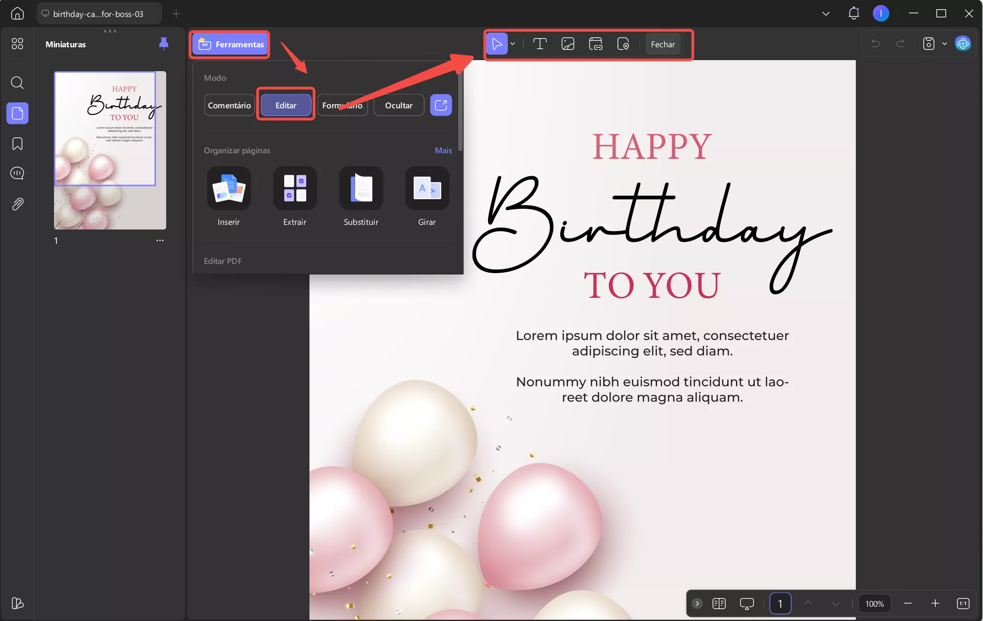Open the notifications bell
The width and height of the screenshot is (983, 621).
click(x=854, y=13)
